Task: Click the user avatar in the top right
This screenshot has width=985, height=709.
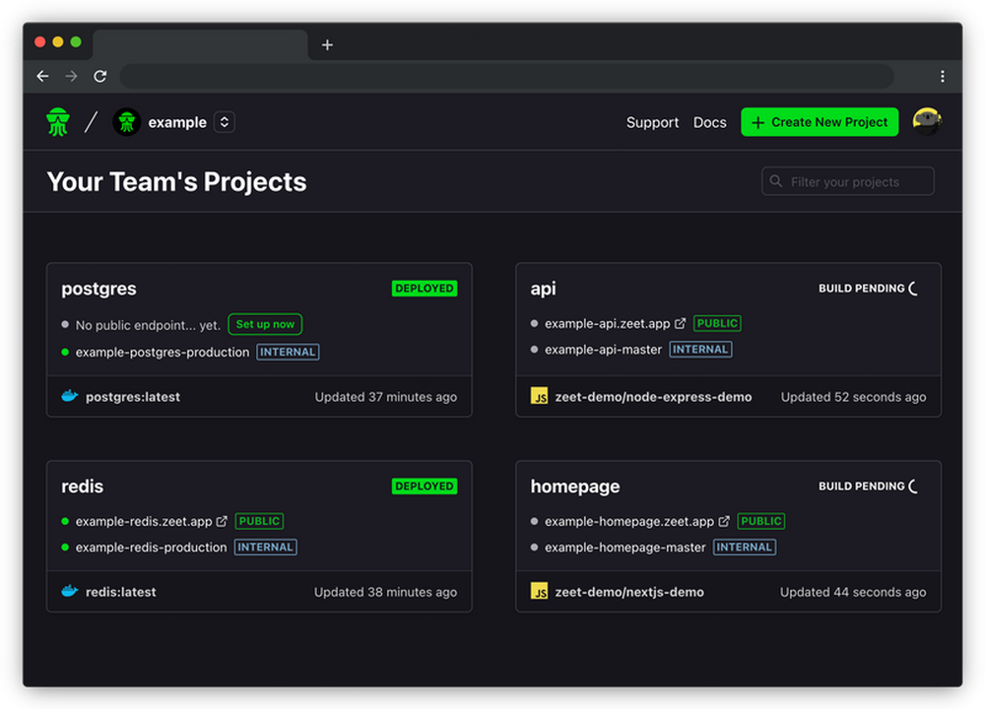Action: click(926, 121)
